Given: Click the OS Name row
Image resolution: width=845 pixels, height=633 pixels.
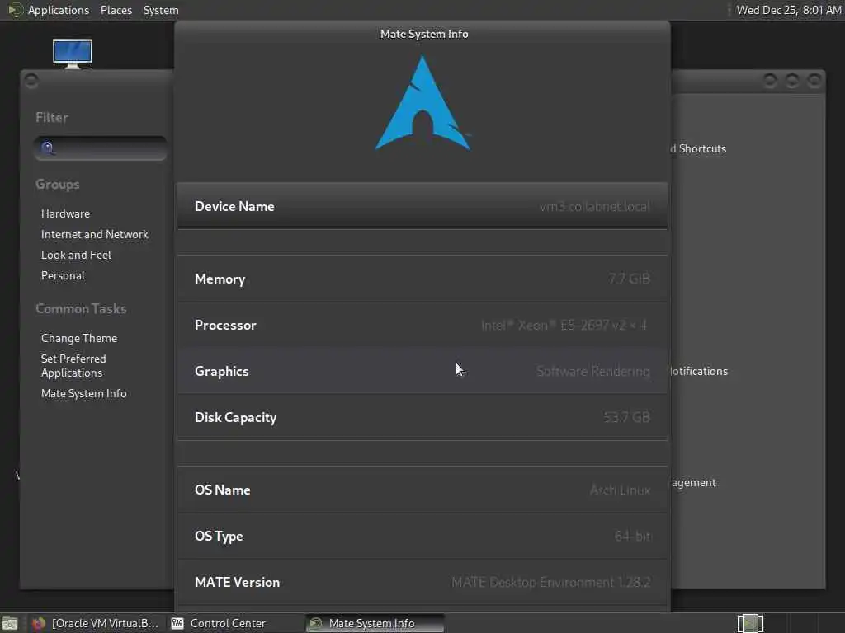Looking at the screenshot, I should (422, 490).
